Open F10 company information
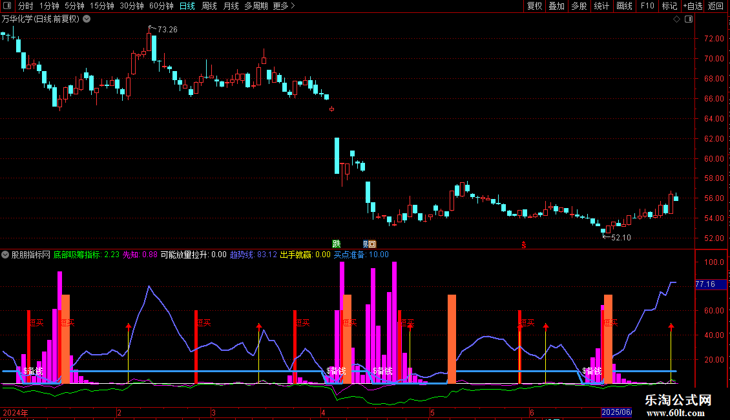This screenshot has width=730, height=420. (x=647, y=6)
